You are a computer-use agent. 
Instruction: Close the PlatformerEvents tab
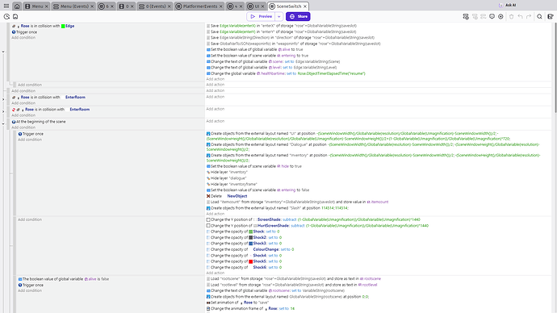click(221, 6)
